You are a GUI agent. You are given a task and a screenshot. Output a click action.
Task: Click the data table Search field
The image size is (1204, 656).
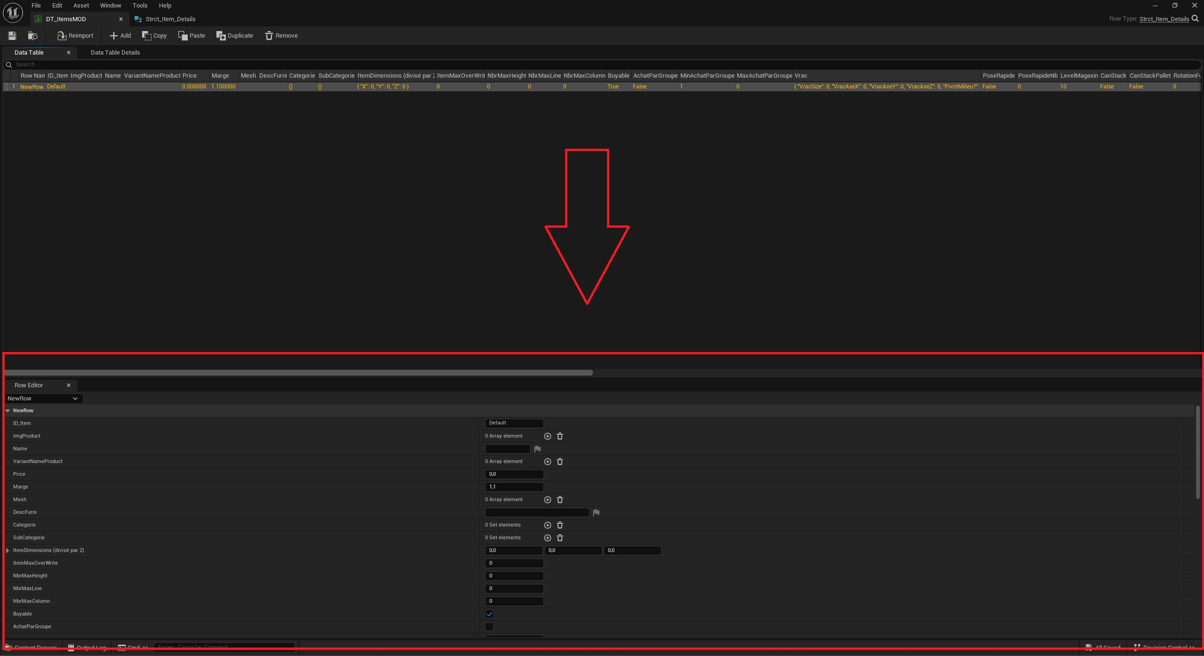click(602, 64)
